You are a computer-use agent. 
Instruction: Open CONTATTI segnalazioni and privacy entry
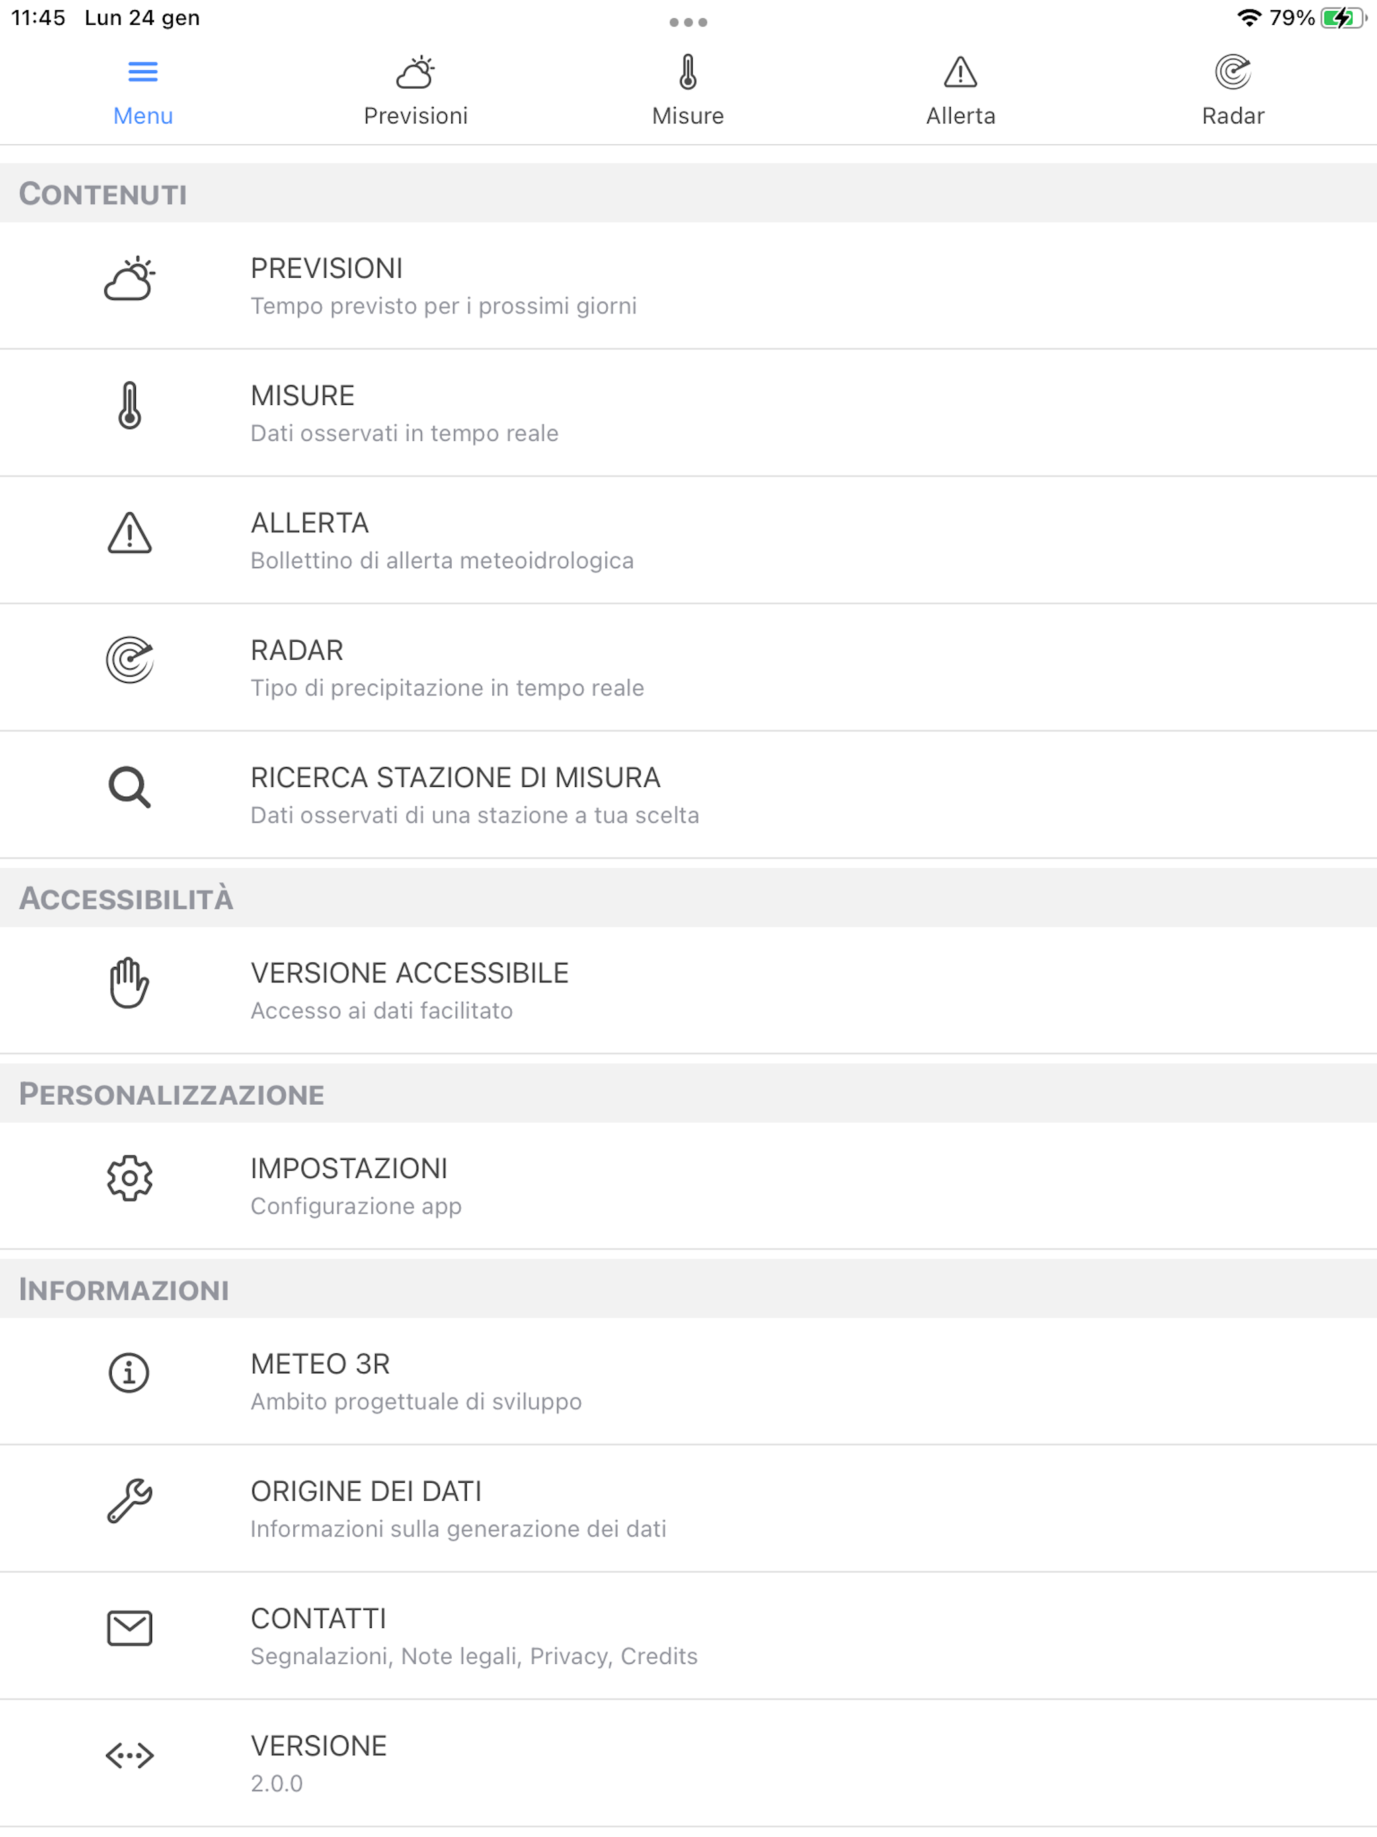688,1635
